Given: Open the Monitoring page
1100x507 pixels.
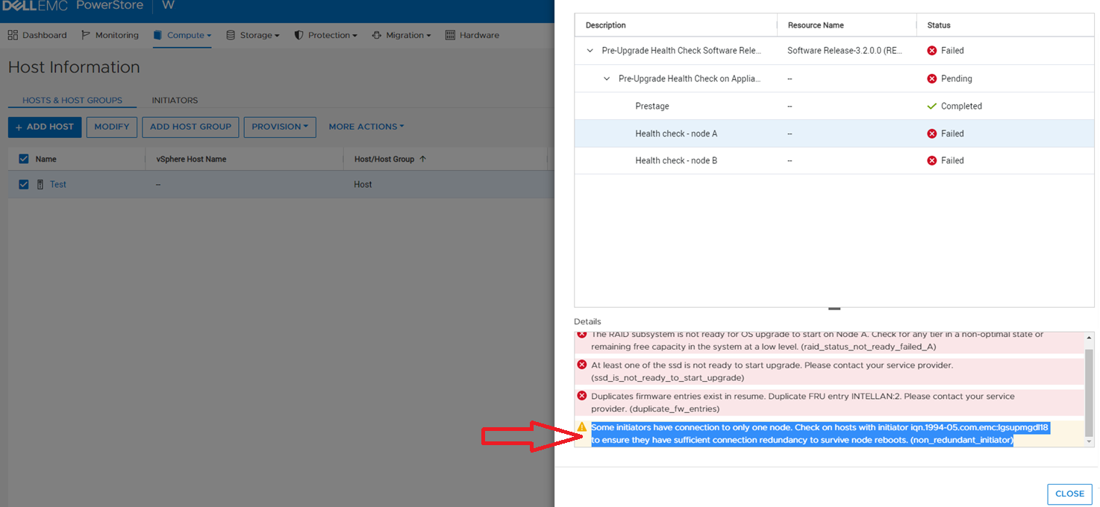Looking at the screenshot, I should (110, 35).
